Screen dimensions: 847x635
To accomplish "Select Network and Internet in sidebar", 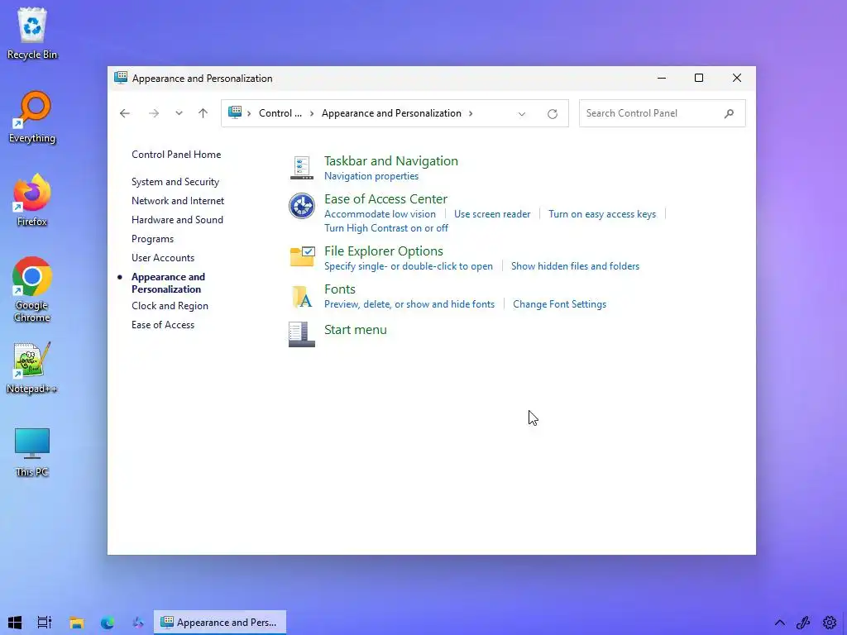I will point(178,201).
